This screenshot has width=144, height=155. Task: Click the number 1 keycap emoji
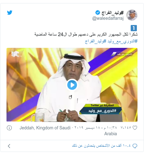[x=134, y=28]
